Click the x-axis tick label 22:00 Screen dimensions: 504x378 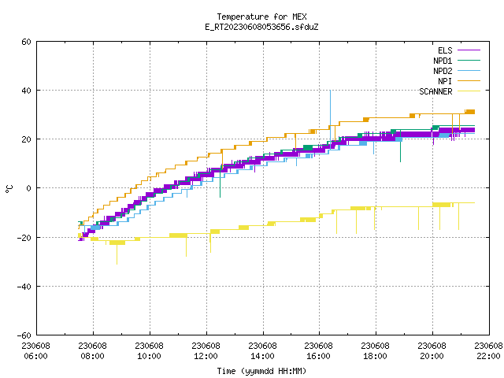pos(488,357)
